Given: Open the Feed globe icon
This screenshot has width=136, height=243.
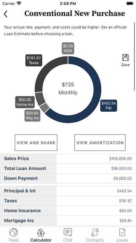Looking at the screenshot, I should tap(14, 233).
